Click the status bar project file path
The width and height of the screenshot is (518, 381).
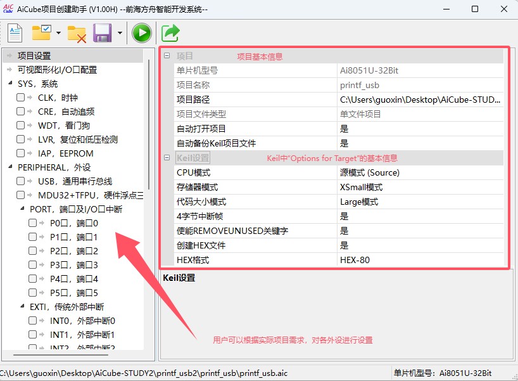pos(144,373)
